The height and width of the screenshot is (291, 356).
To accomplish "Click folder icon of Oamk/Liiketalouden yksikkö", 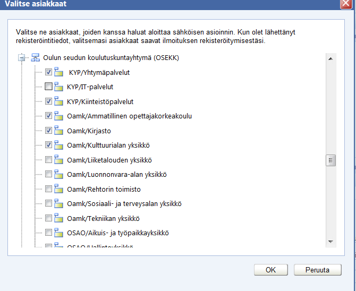I will click(58, 159).
